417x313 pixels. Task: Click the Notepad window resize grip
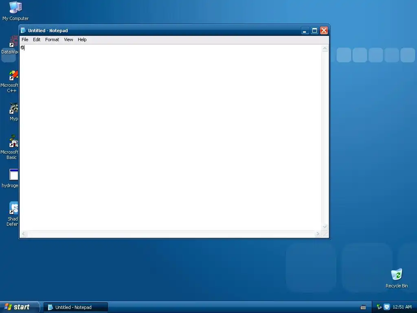325,234
